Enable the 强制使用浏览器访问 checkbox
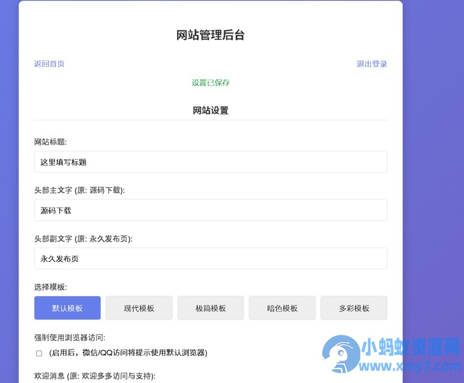464x383 pixels. [39, 353]
